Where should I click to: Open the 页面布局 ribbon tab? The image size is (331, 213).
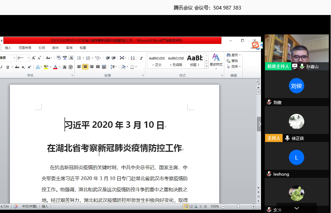point(25,48)
